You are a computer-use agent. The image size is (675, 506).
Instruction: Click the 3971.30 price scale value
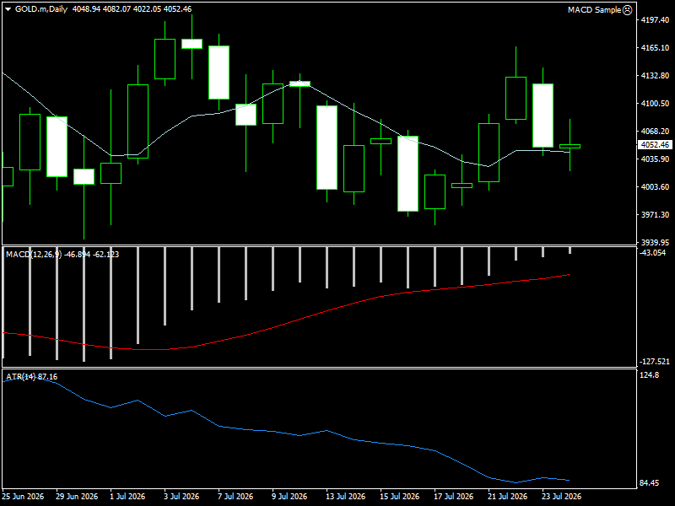[x=655, y=215]
